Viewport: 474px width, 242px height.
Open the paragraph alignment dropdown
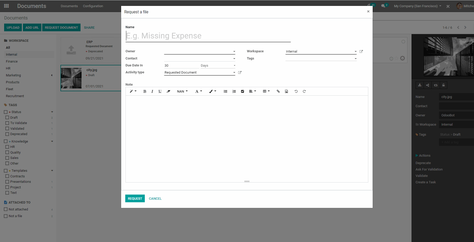point(253,91)
